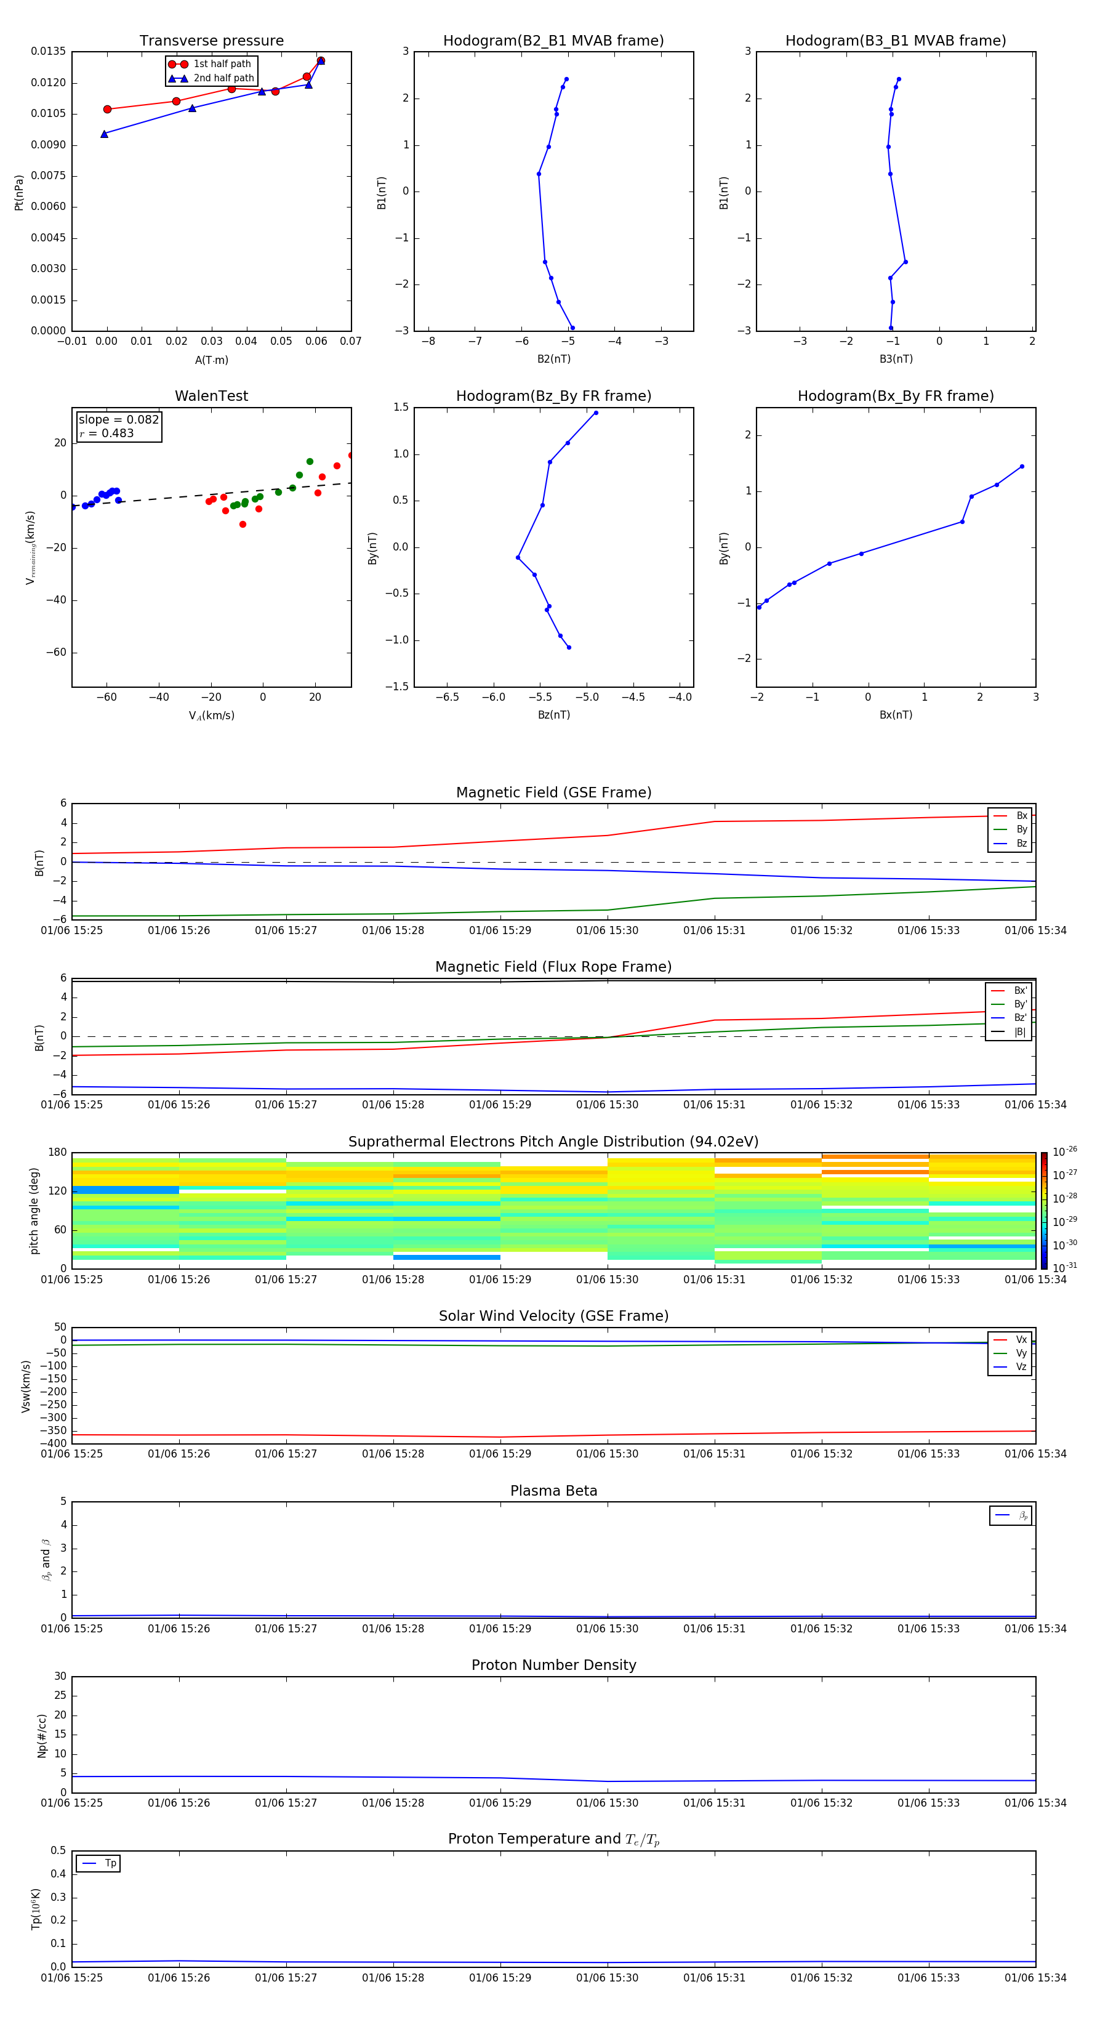This screenshot has width=1108, height=2032.
Task: Click the "r = 0.483" annotation text
Action: (x=106, y=433)
